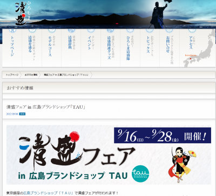Go to the トピックス news section
The height and width of the screenshot is (196, 216).
pyautogui.click(x=150, y=48)
